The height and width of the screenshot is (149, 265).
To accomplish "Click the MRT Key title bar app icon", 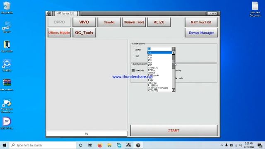I will click(x=49, y=13).
